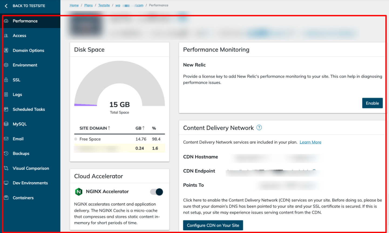The height and width of the screenshot is (233, 389).
Task: Click the MySQL database icon
Action: tap(6, 124)
